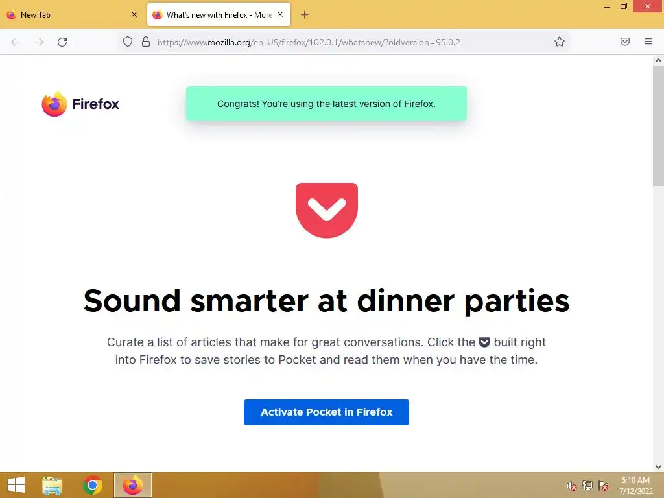Minimize the Firefox window
This screenshot has width=664, height=498.
point(607,7)
